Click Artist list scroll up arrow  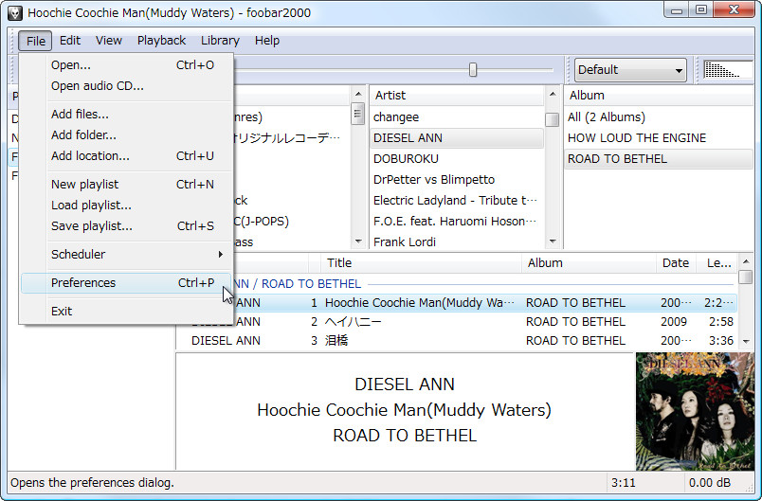[x=552, y=94]
